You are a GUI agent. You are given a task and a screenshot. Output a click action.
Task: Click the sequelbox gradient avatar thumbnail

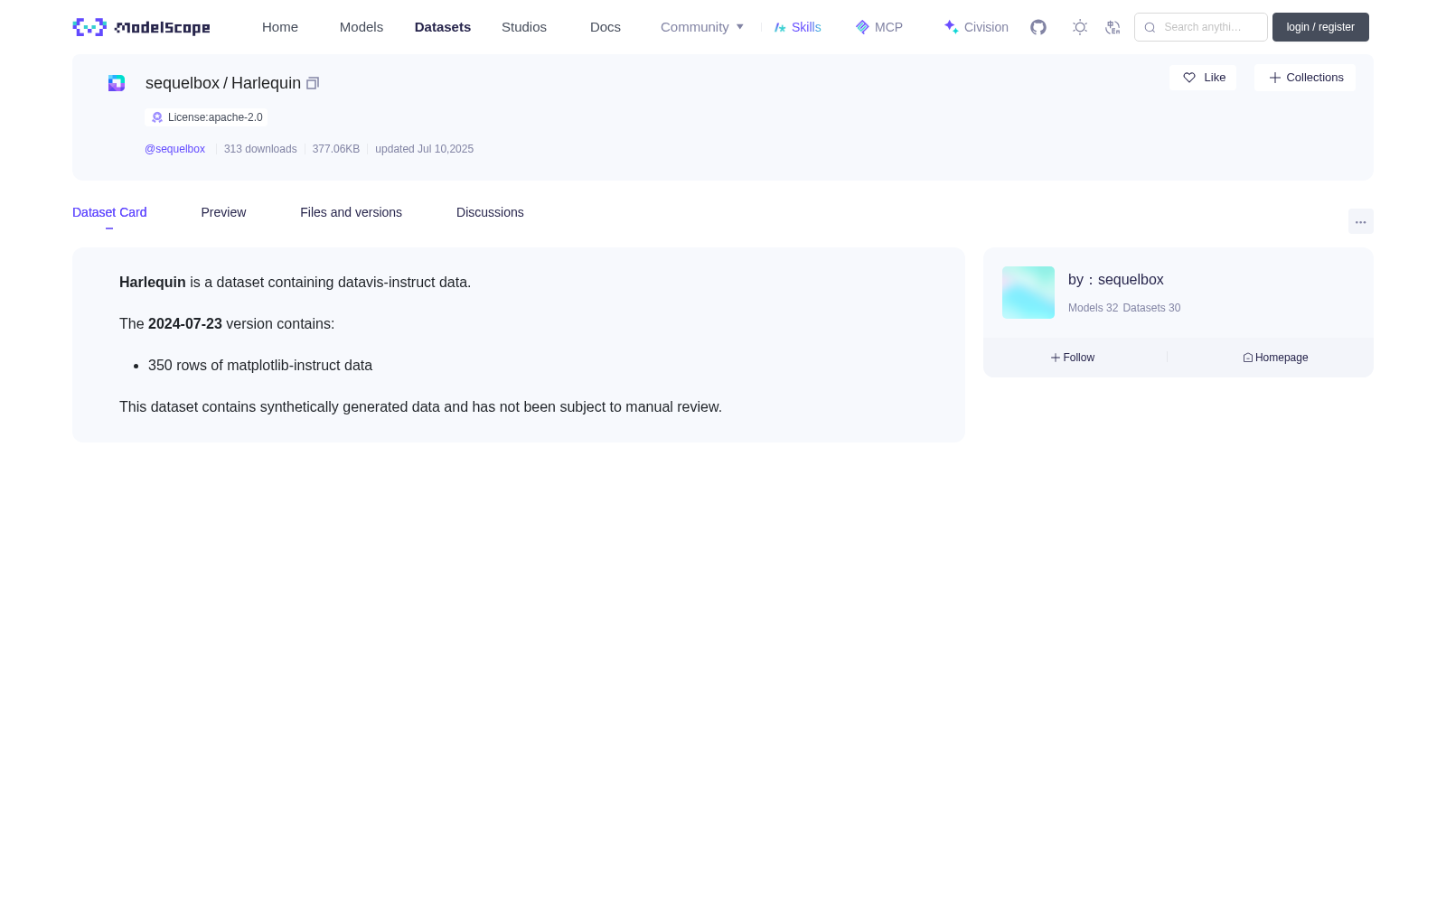tap(1028, 293)
